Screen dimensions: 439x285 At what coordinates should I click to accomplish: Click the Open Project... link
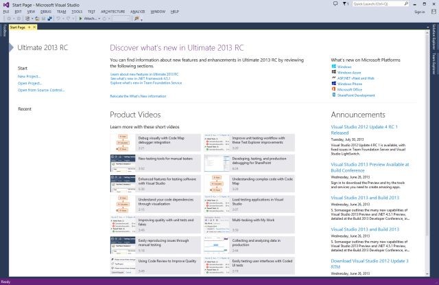pos(29,83)
